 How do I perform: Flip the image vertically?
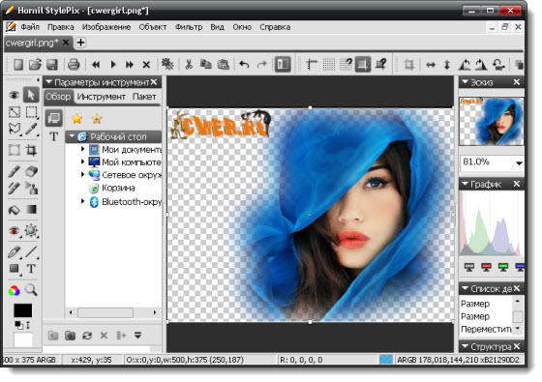[447, 65]
